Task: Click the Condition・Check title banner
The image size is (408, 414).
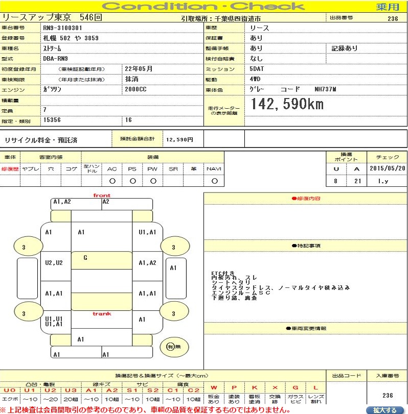Action: point(204,7)
